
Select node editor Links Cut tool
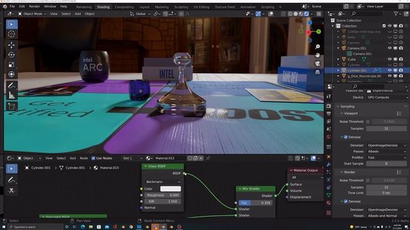[12, 190]
